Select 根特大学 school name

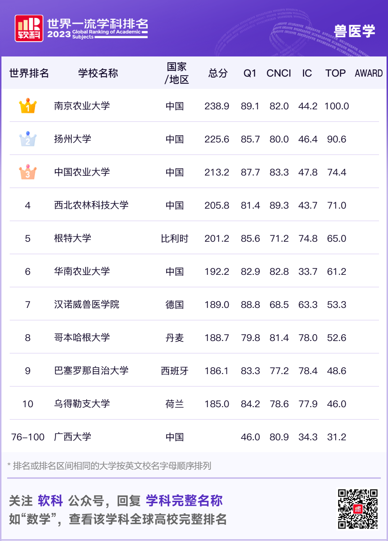[x=73, y=238]
